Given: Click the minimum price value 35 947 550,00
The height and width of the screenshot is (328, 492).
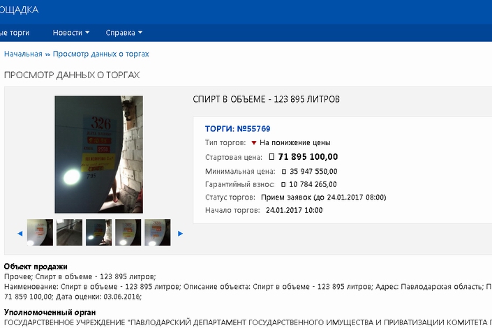Looking at the screenshot, I should point(313,172).
